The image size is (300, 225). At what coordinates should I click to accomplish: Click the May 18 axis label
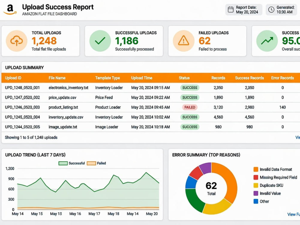tap(113, 214)
